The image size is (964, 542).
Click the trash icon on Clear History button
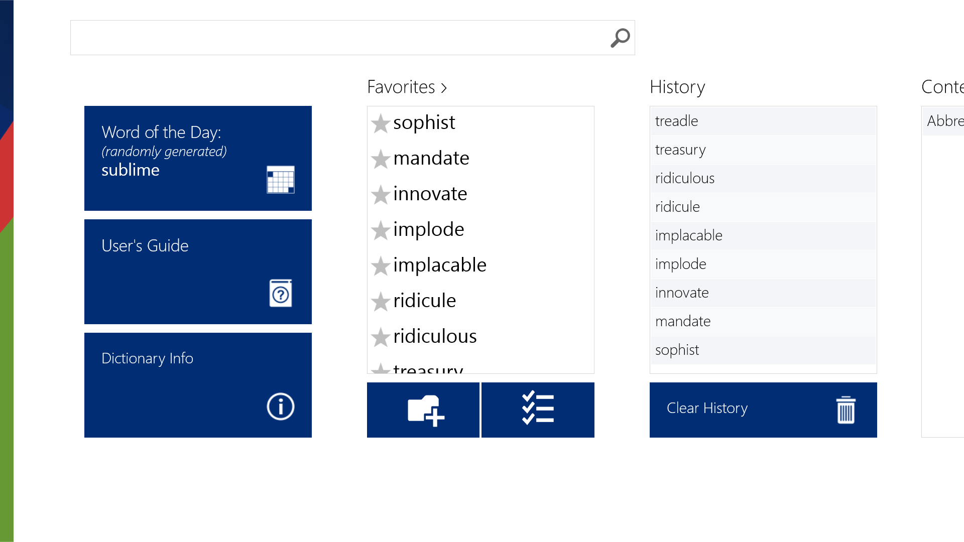click(846, 410)
